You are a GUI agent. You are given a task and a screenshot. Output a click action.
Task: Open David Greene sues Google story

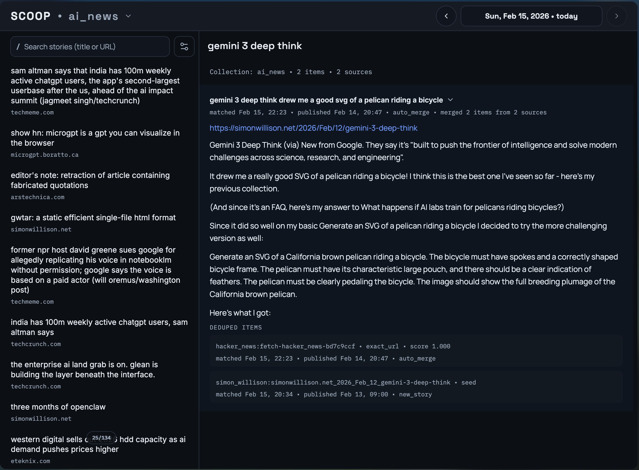pyautogui.click(x=95, y=270)
